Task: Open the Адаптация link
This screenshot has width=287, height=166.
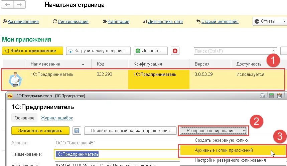Action: click(118, 22)
